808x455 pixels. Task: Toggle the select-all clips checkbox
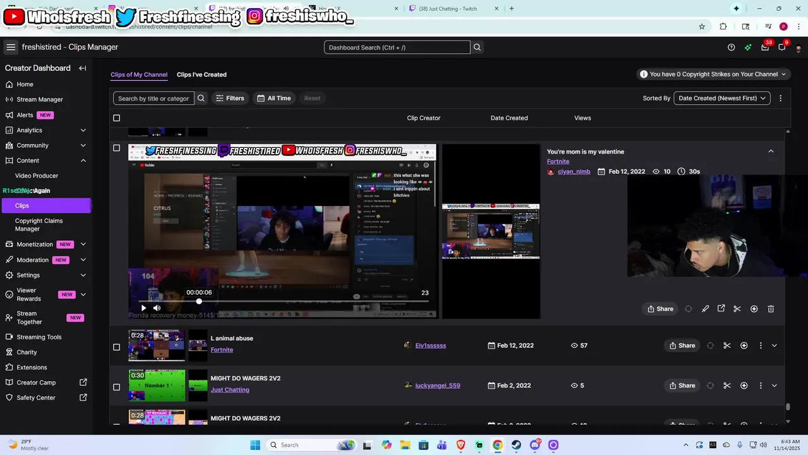point(116,118)
